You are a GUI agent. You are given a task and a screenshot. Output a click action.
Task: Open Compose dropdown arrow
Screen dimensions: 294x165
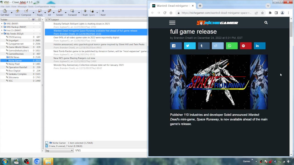pyautogui.click(x=33, y=13)
